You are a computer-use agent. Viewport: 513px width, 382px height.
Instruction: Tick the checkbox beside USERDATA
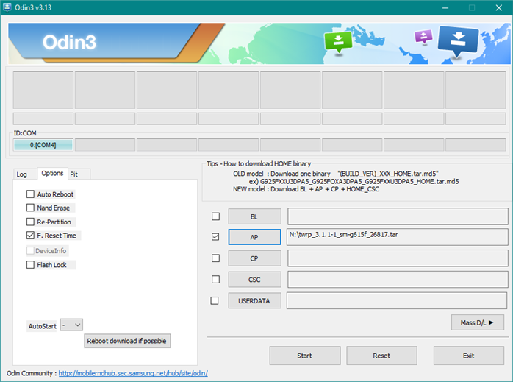[215, 300]
